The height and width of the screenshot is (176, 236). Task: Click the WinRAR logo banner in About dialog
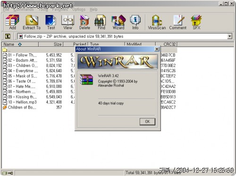coord(118,62)
